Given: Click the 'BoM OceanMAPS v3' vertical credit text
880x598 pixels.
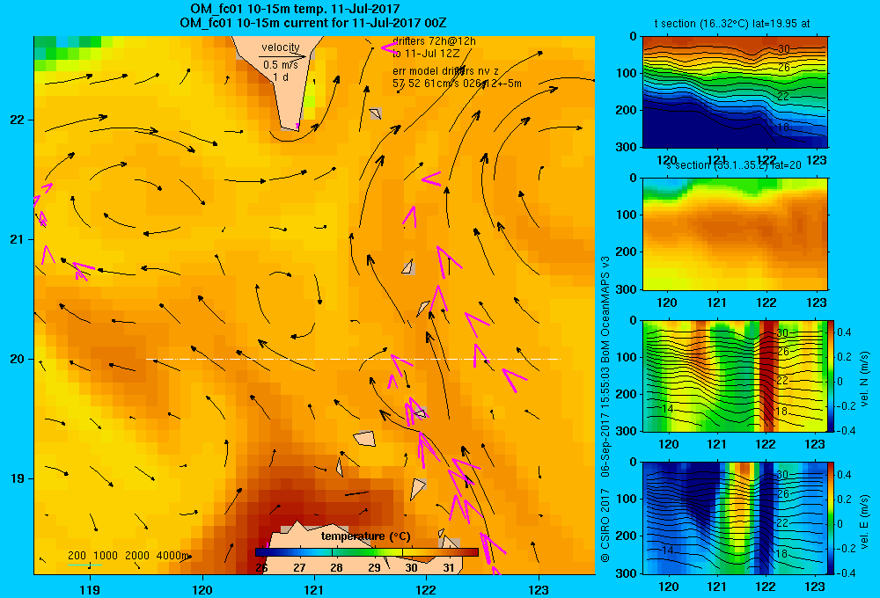Looking at the screenshot, I should pos(605,304).
